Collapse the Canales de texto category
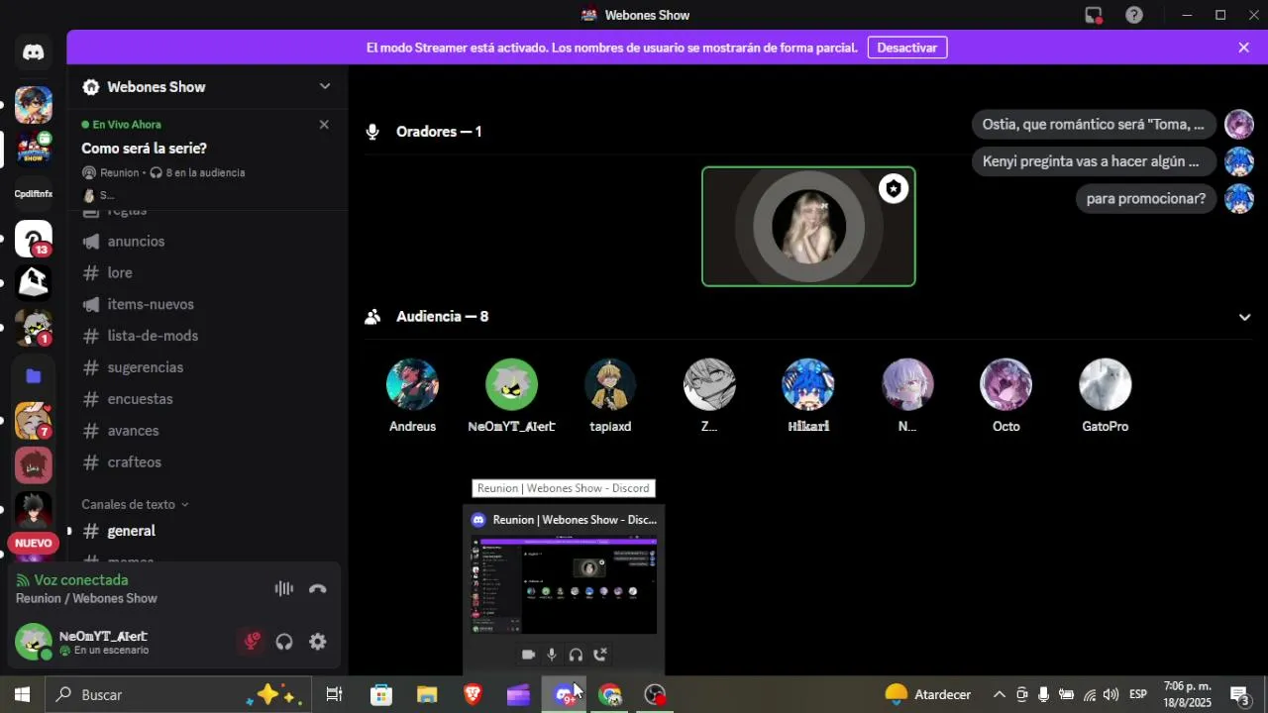This screenshot has height=713, width=1268. [x=135, y=504]
